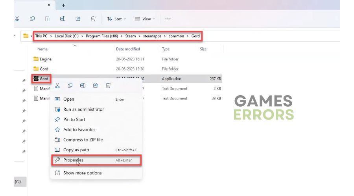This screenshot has width=354, height=196.
Task: Click the context menu Cut icon
Action: [x=57, y=85]
